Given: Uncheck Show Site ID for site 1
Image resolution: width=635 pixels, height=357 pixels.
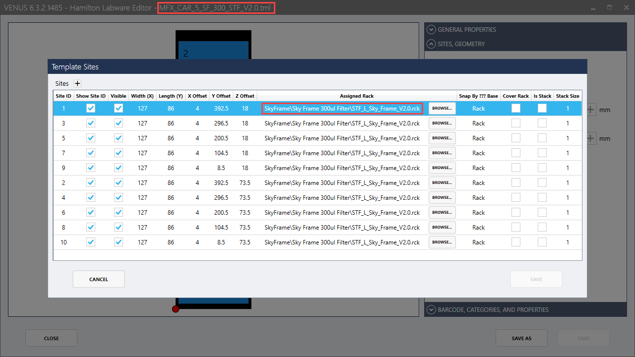Looking at the screenshot, I should click(x=91, y=108).
